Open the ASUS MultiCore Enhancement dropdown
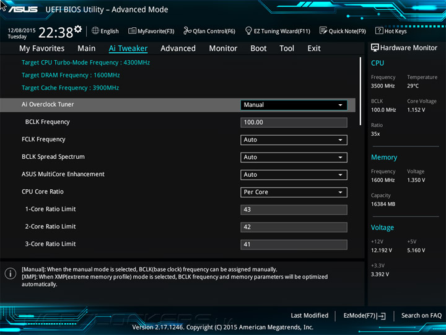 [x=294, y=174]
